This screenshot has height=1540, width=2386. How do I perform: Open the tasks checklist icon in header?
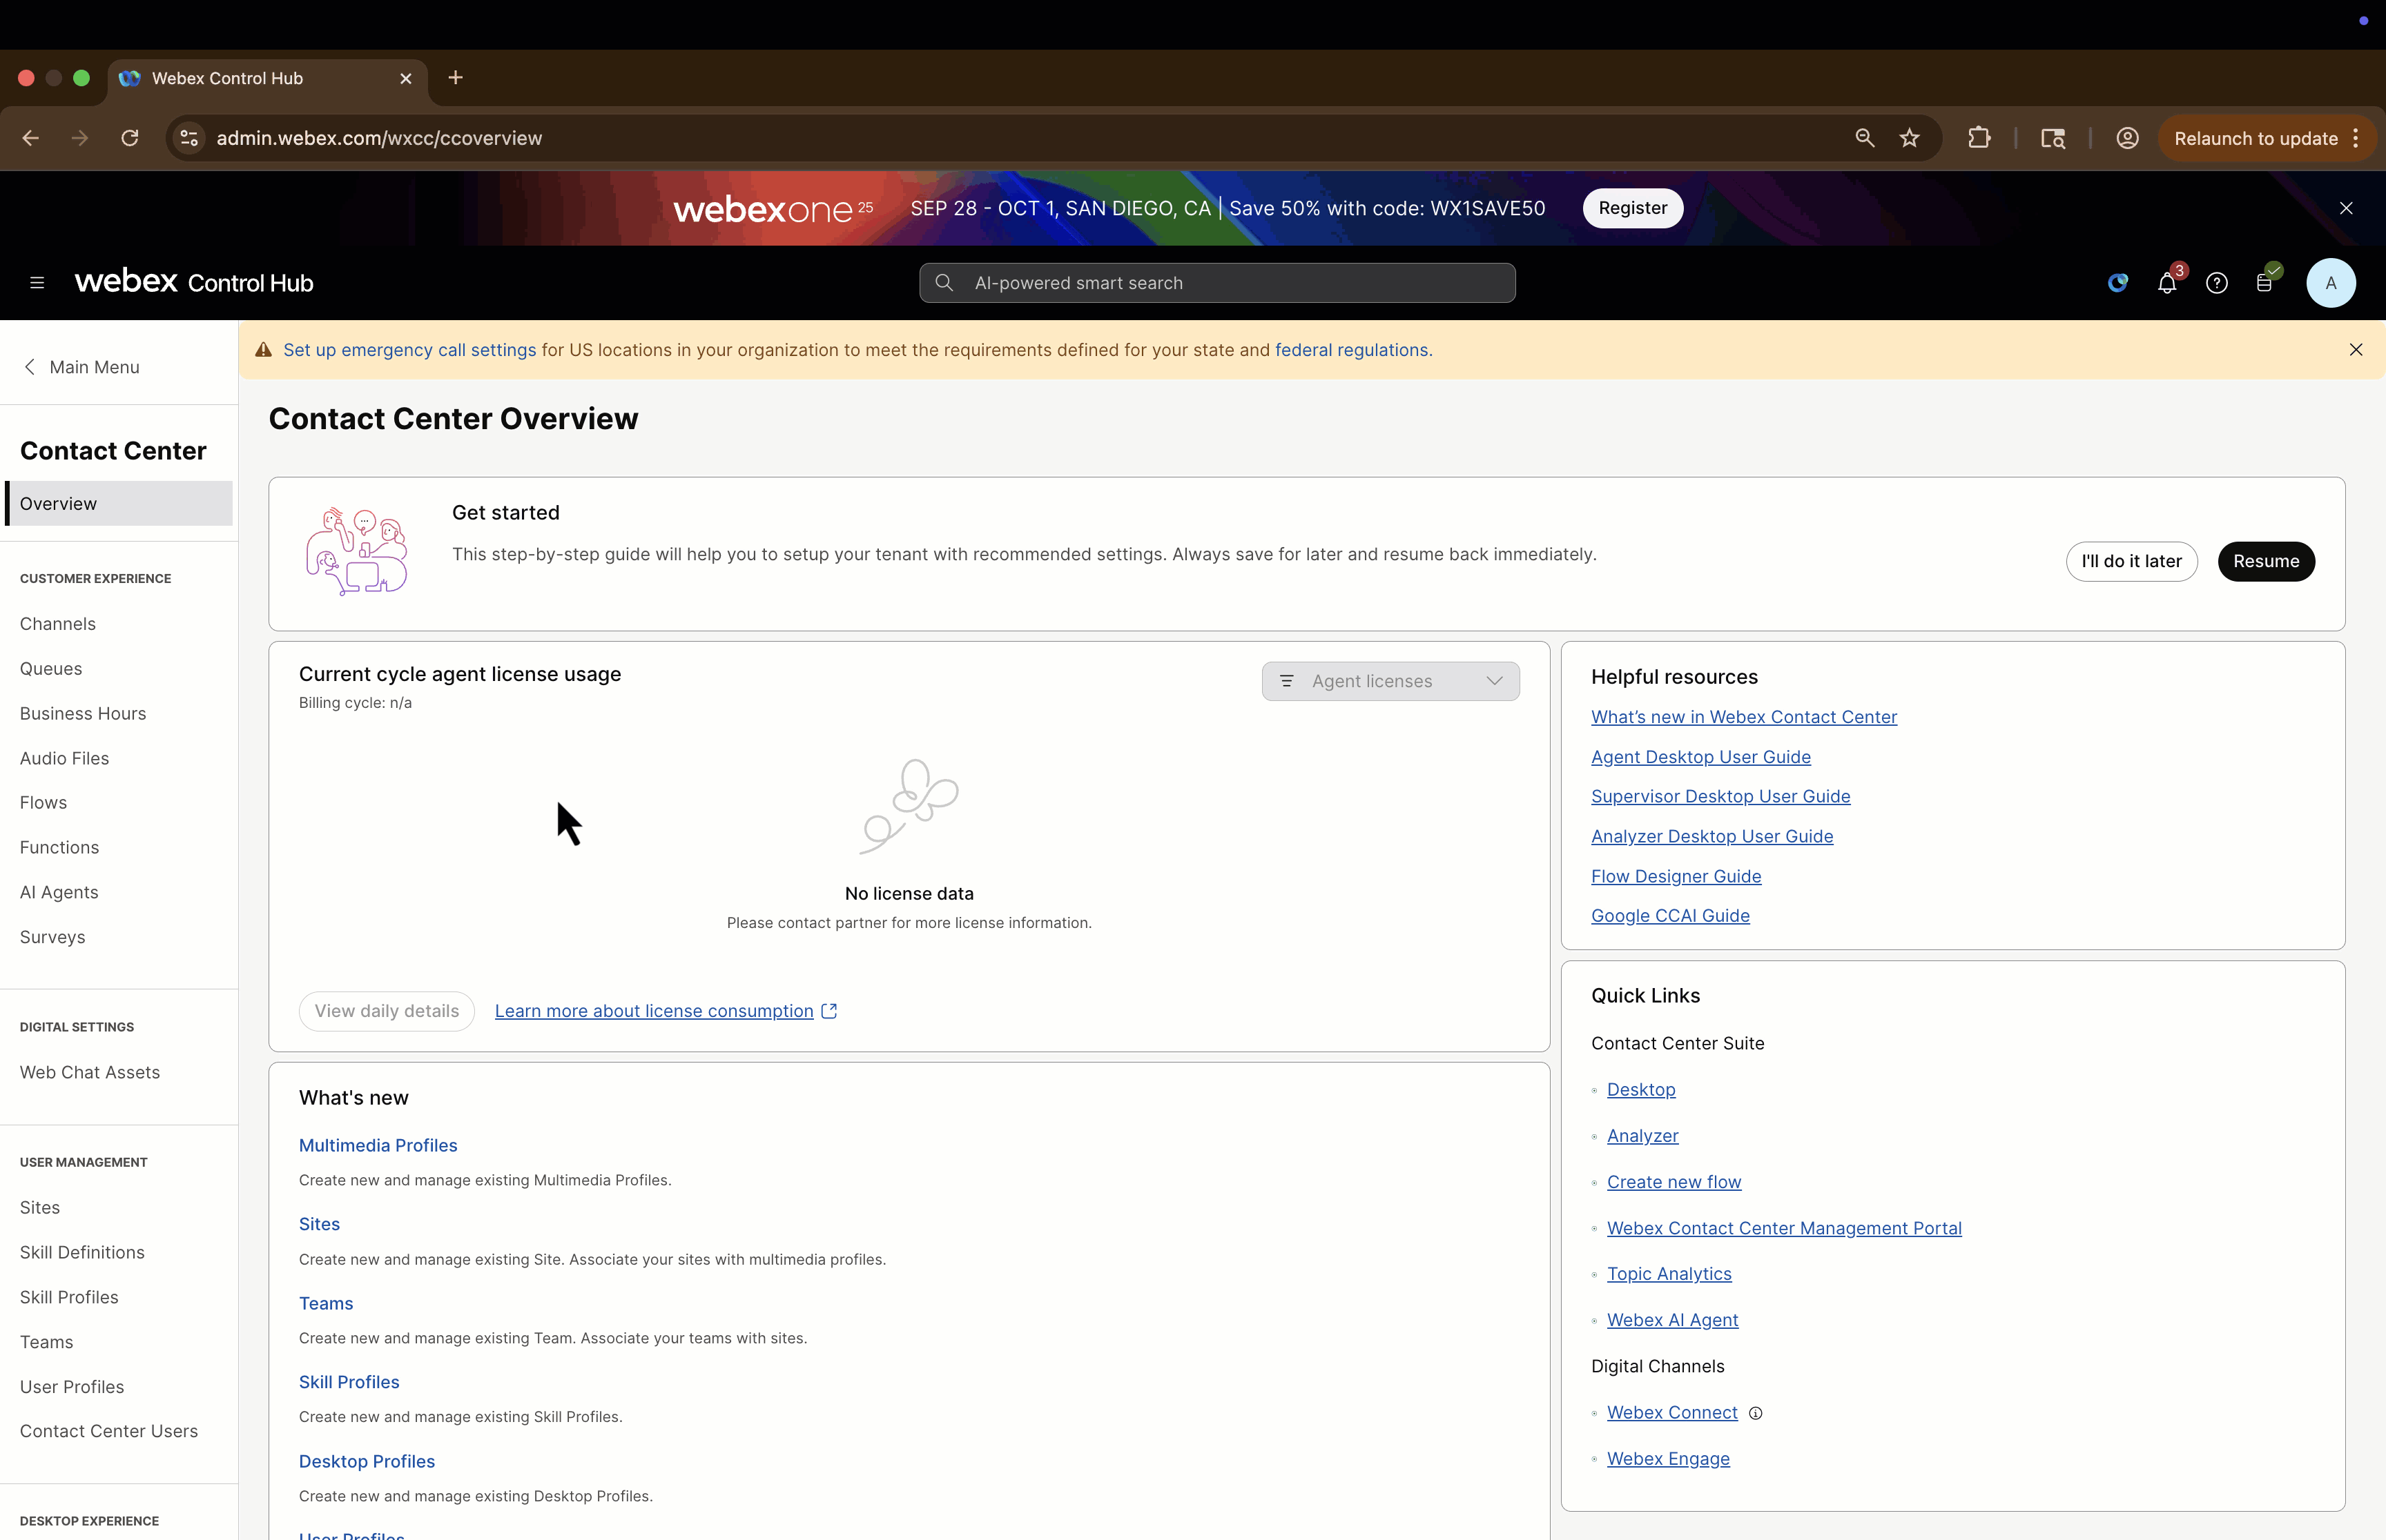2265,284
